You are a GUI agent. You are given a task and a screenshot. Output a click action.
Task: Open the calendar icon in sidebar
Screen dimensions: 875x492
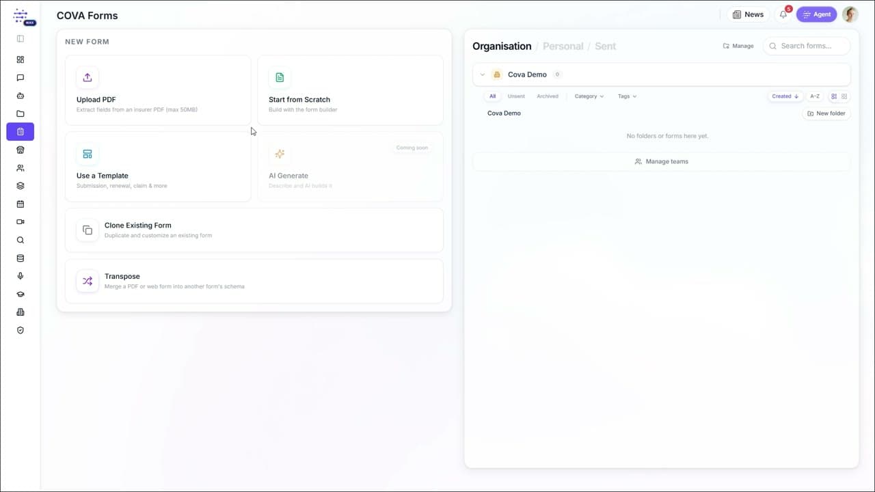[21, 204]
